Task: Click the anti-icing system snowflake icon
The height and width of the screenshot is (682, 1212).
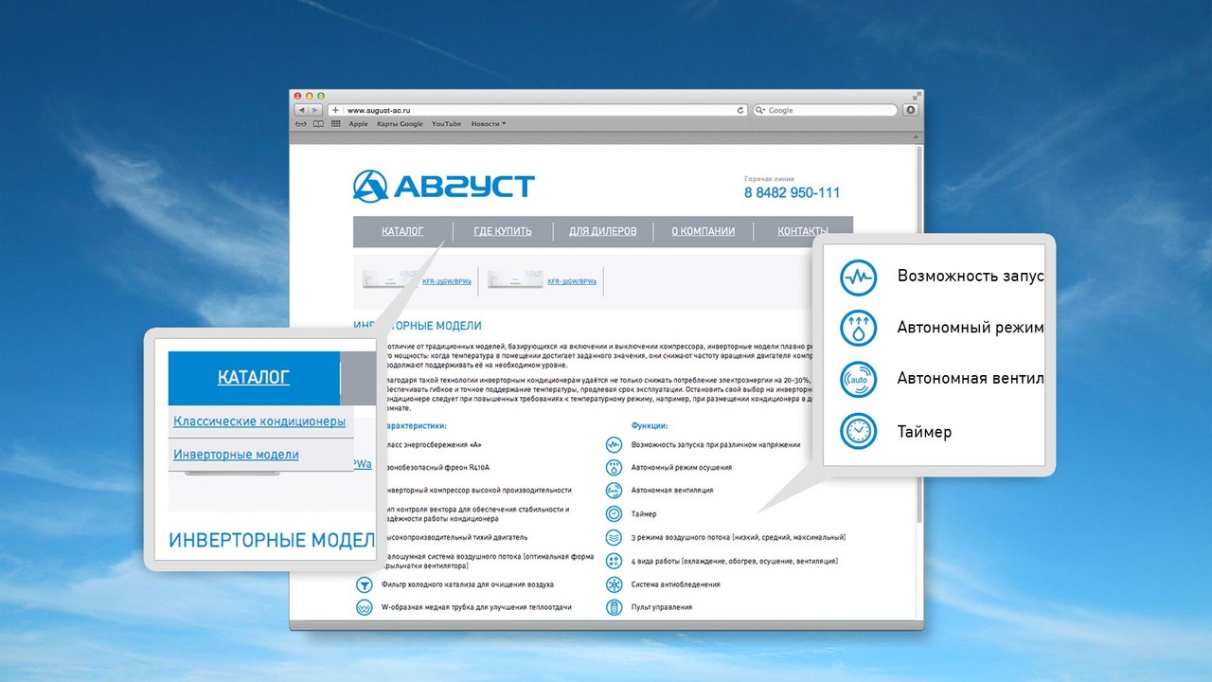Action: 614,584
